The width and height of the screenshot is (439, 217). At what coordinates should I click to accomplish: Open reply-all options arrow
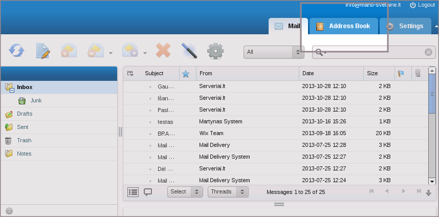[x=111, y=53]
